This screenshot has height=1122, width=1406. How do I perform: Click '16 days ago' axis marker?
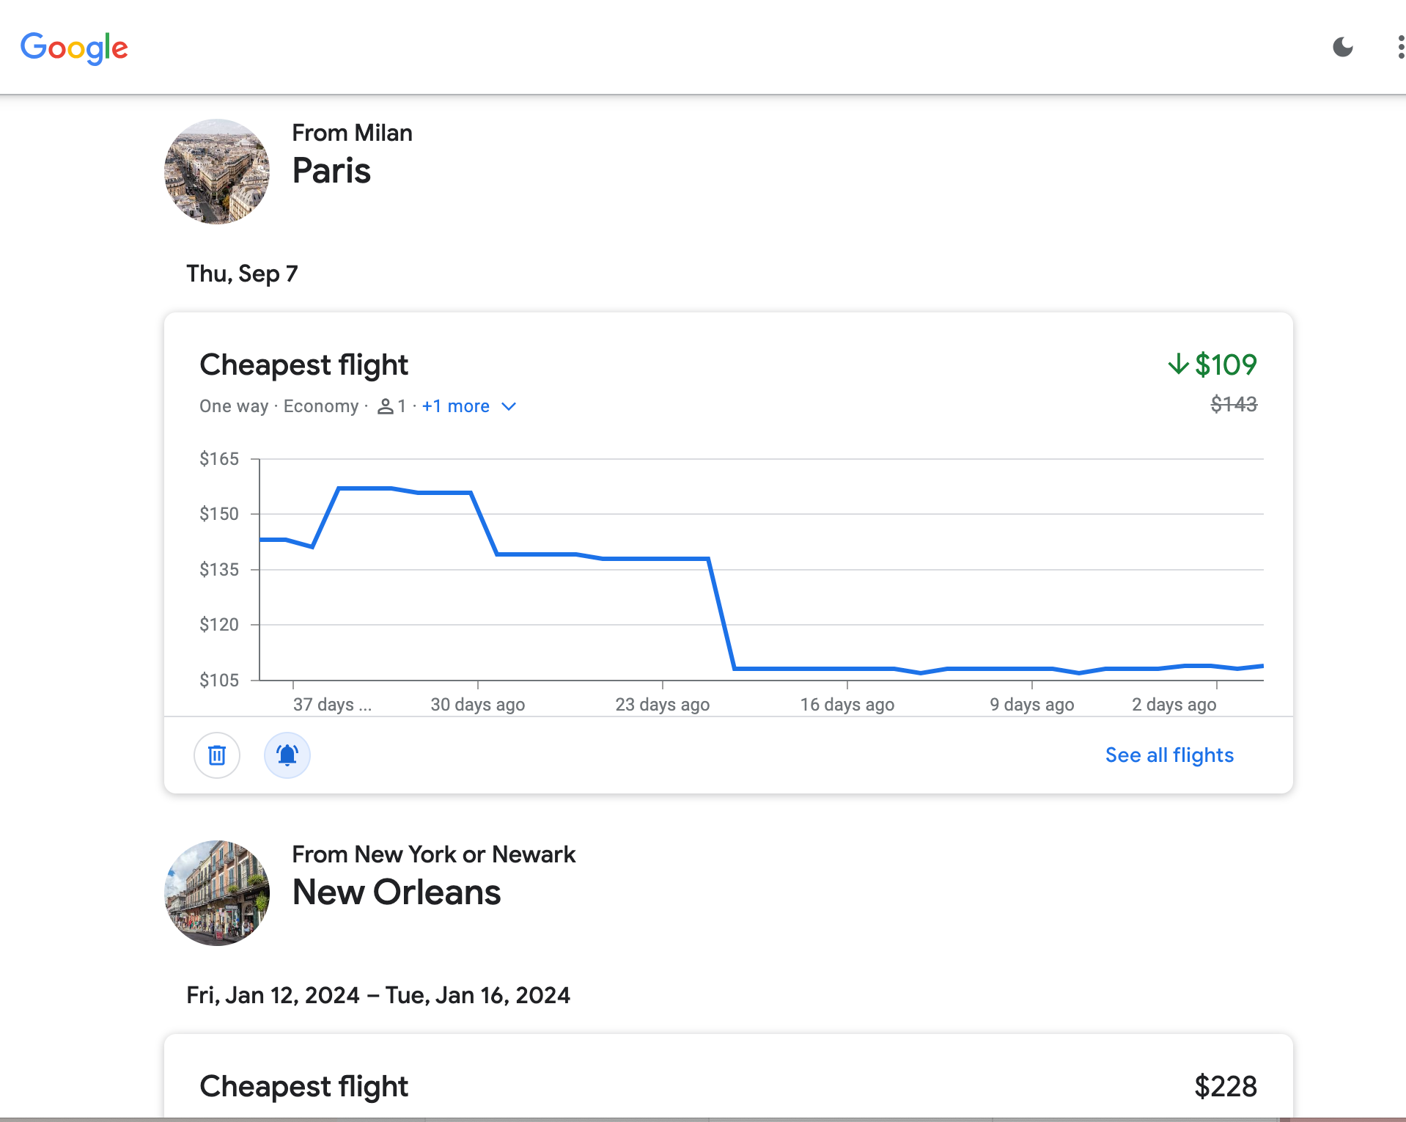pos(847,705)
